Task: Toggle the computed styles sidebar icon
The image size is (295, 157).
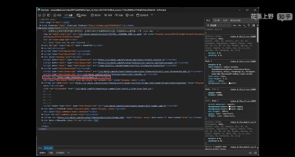Action: click(x=253, y=25)
